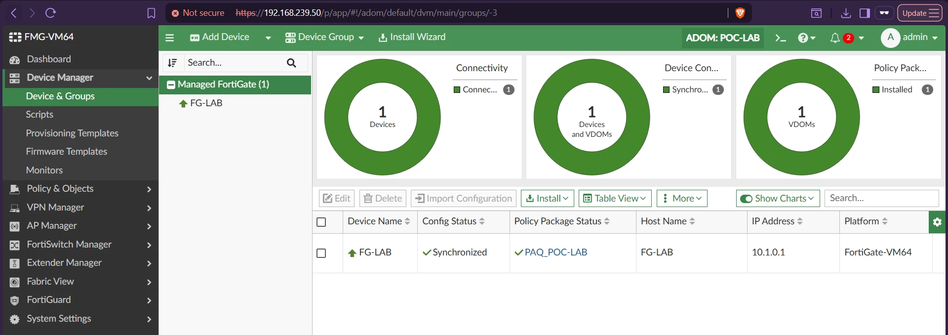The height and width of the screenshot is (335, 948).
Task: Click the browser forward arrow
Action: click(32, 13)
